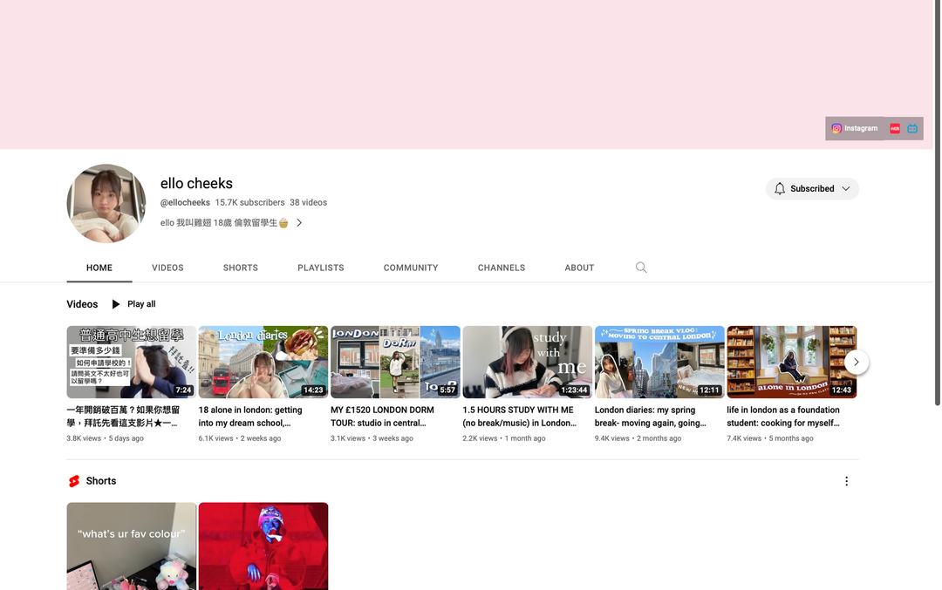The width and height of the screenshot is (942, 590).
Task: Open the London dorm tour 5:57 thumbnail
Action: click(x=395, y=362)
